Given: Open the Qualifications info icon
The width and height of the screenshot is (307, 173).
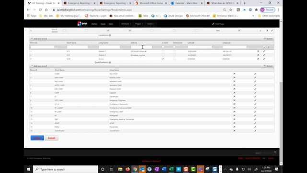Looking at the screenshot, I should (x=110, y=62).
